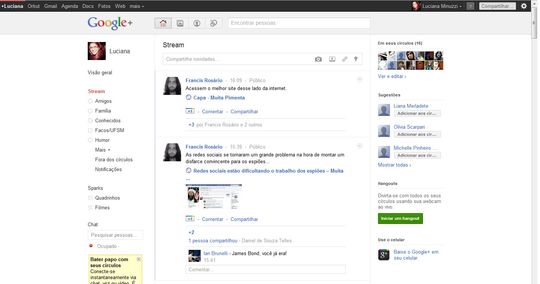Click the Compartilhar... button in top bar

click(497, 6)
